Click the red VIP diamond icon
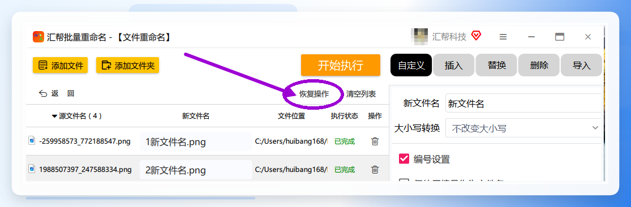This screenshot has height=207, width=631. click(x=477, y=36)
